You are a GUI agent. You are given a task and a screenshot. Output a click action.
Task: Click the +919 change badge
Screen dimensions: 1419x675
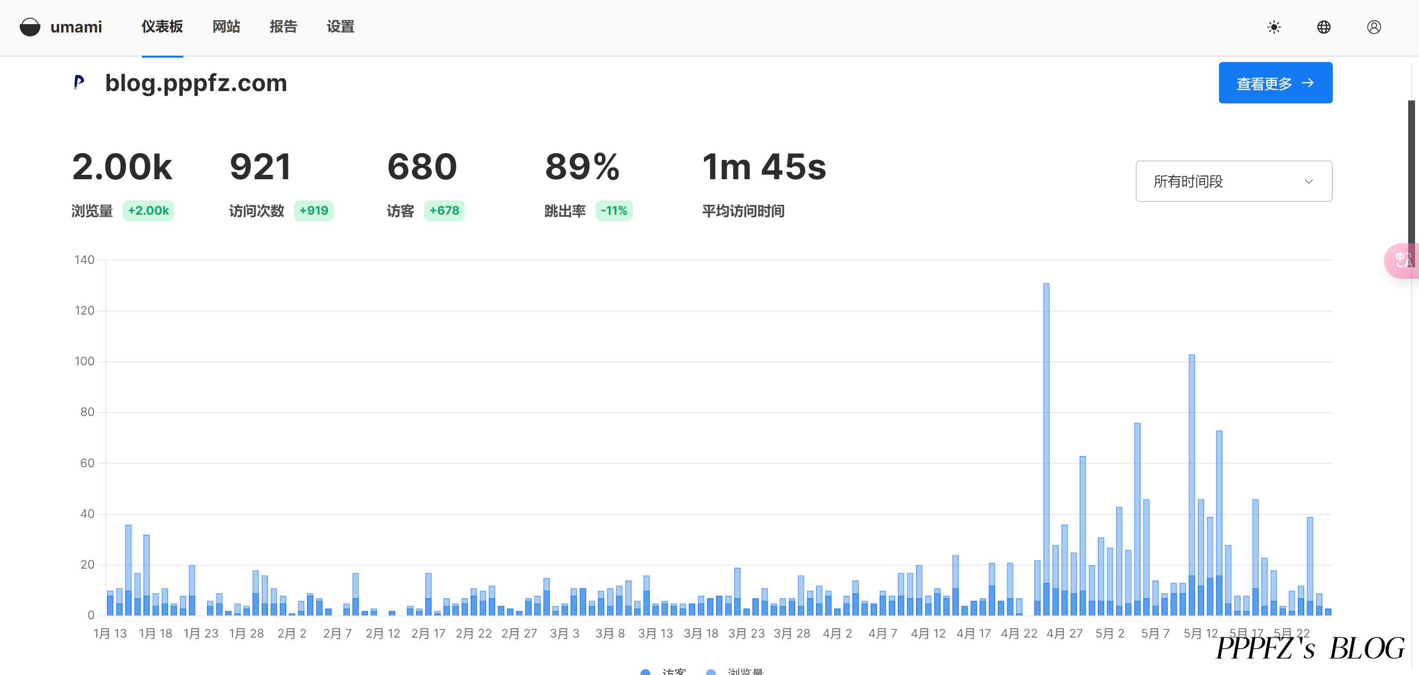click(313, 211)
